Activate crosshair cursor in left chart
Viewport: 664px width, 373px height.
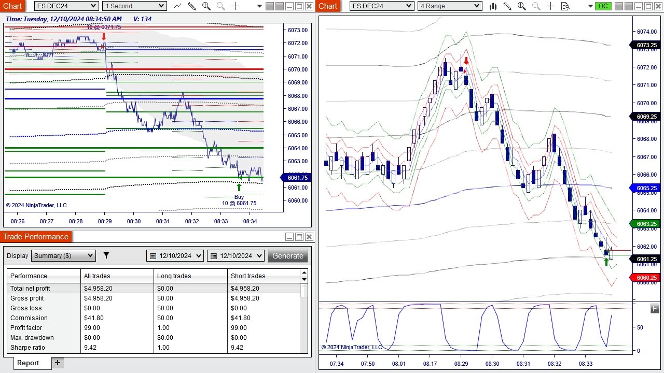pyautogui.click(x=236, y=6)
